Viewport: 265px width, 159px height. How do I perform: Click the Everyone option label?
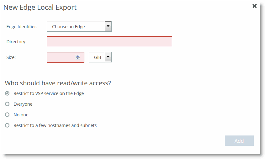click(x=23, y=104)
